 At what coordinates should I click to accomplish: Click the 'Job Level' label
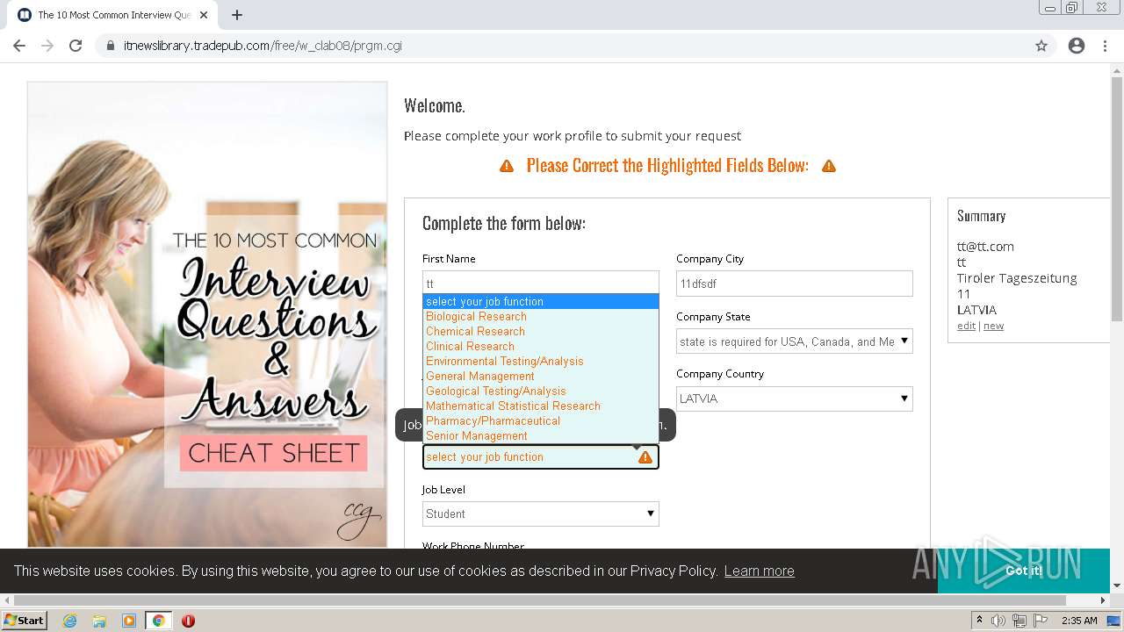(x=443, y=490)
